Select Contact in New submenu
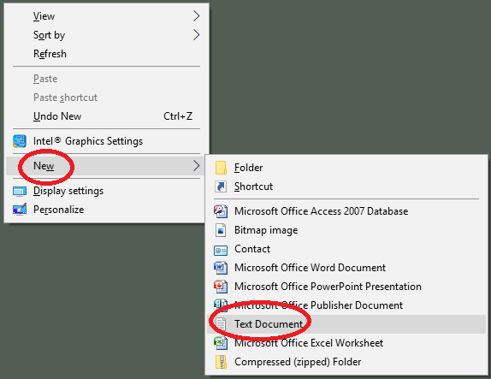This screenshot has height=379, width=491. tap(346, 249)
